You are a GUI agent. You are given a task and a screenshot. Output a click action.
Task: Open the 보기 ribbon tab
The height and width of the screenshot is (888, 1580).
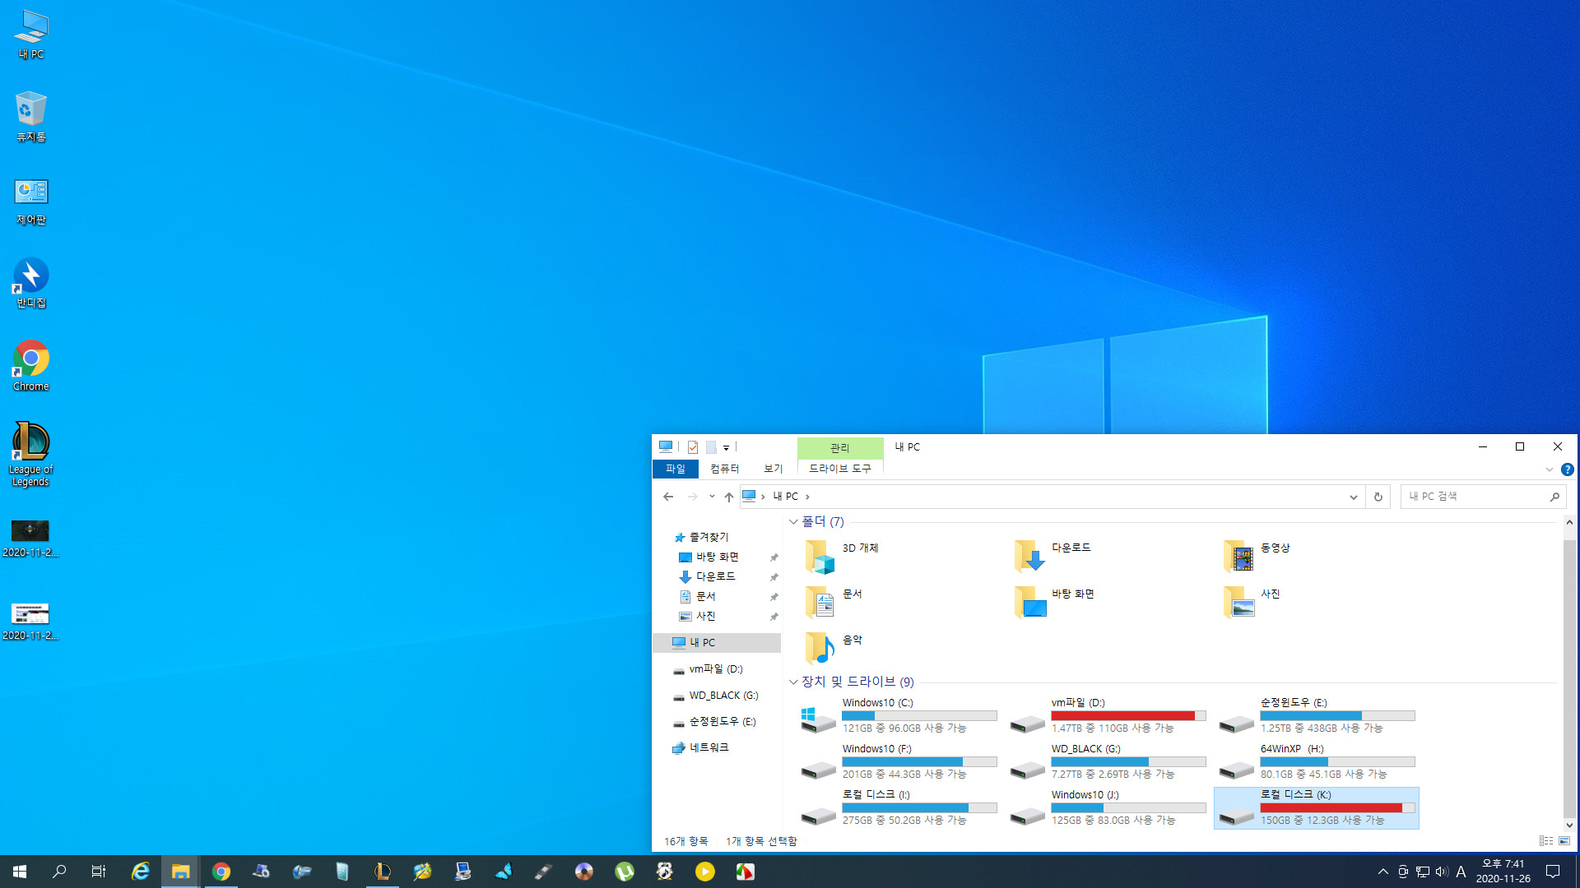tap(774, 469)
